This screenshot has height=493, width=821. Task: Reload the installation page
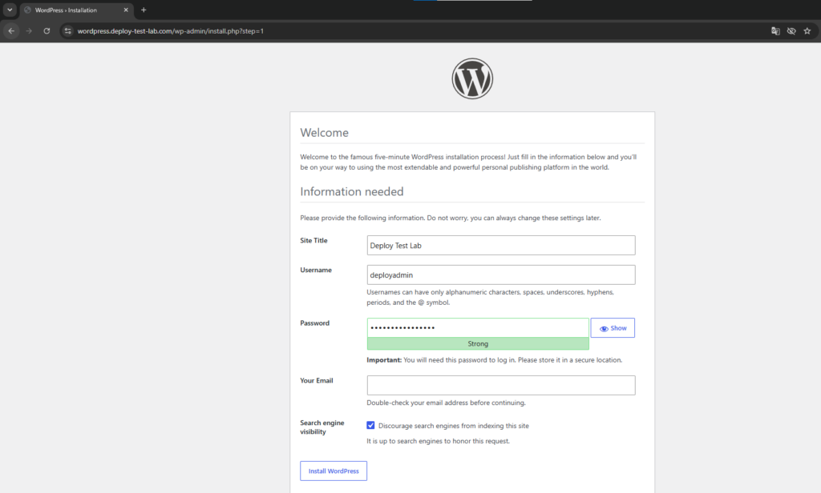click(47, 31)
